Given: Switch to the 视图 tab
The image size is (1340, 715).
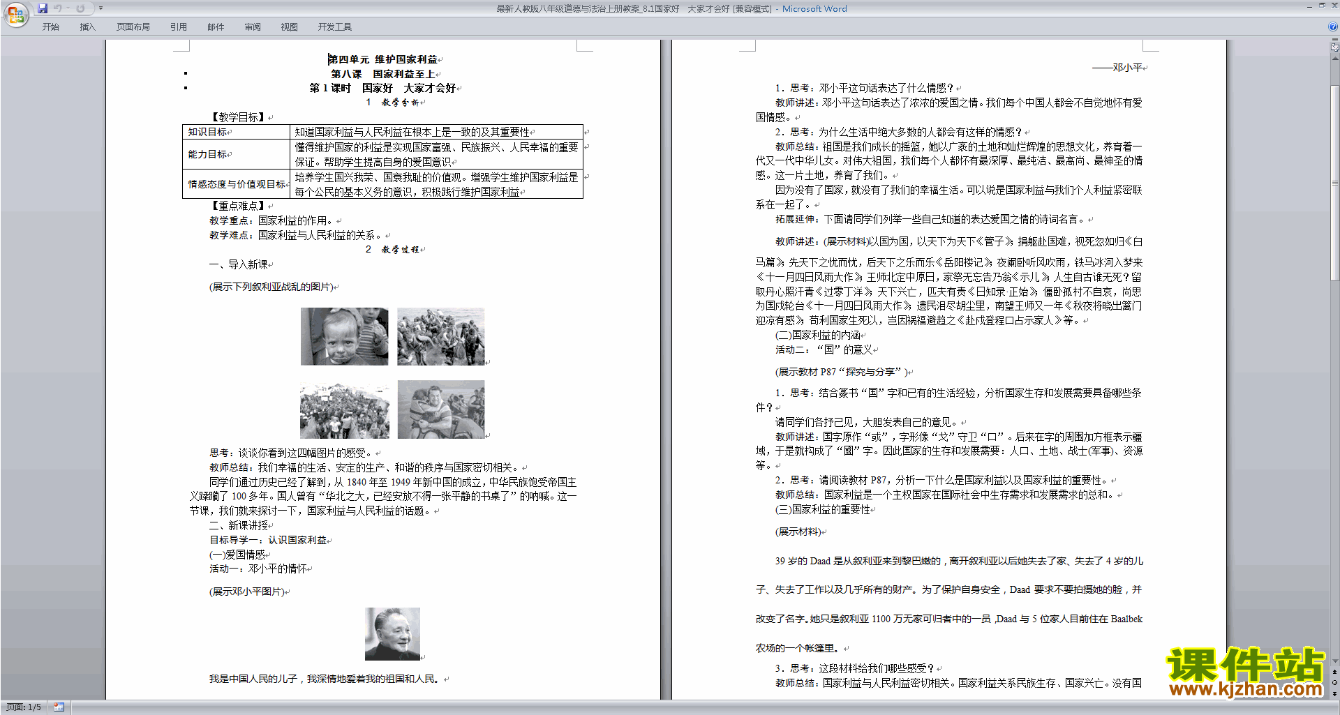Looking at the screenshot, I should pyautogui.click(x=289, y=27).
